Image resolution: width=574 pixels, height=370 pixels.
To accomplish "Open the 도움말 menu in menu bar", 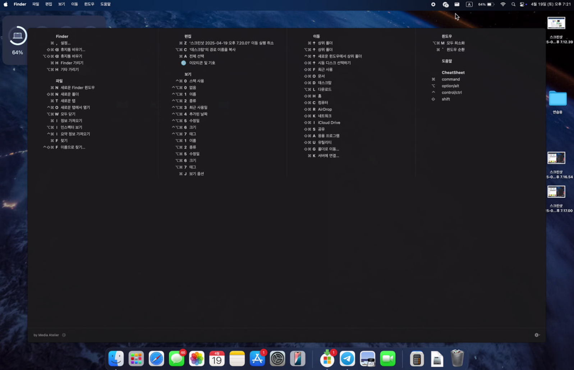I will coord(105,4).
